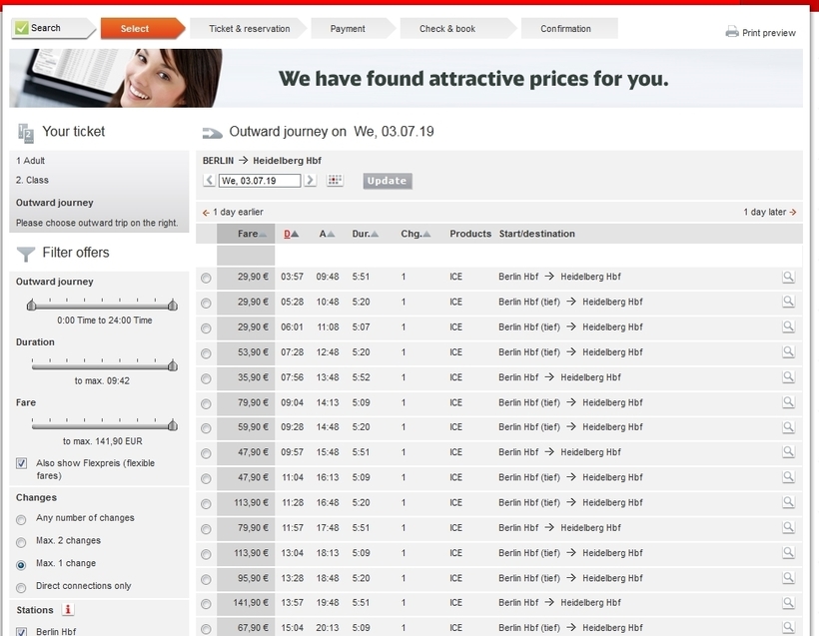Sort results by Duration column arrow
The width and height of the screenshot is (819, 636).
[375, 234]
